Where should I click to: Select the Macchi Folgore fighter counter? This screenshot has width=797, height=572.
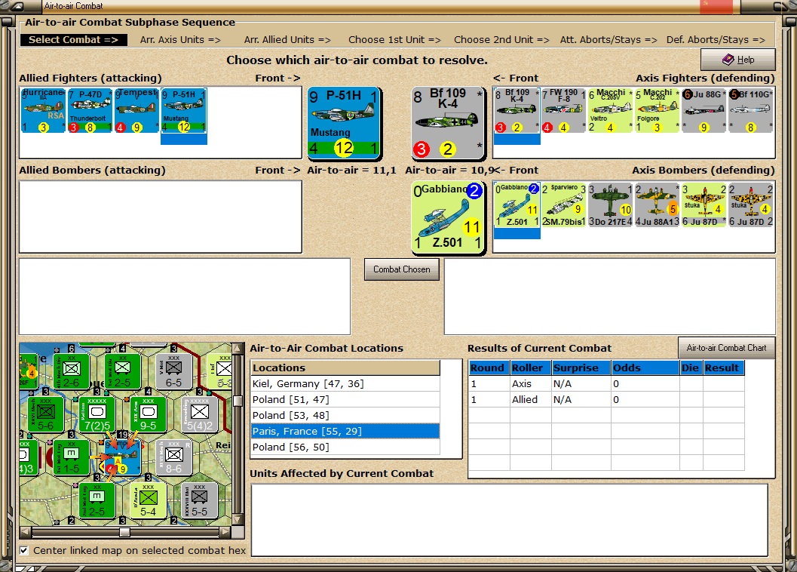point(658,110)
